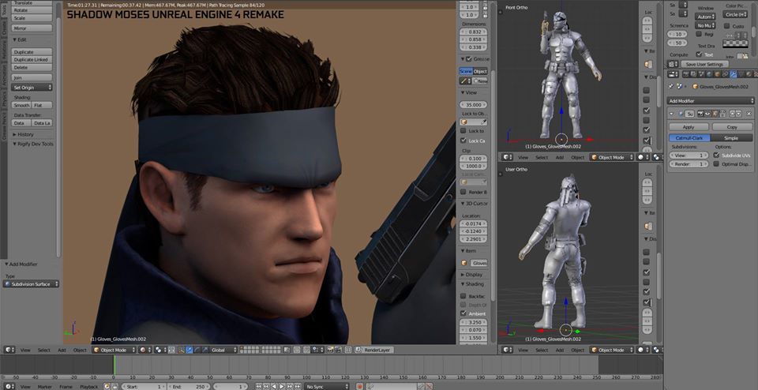Open Object menu in User Ortho header
The width and height of the screenshot is (758, 390).
coord(578,350)
